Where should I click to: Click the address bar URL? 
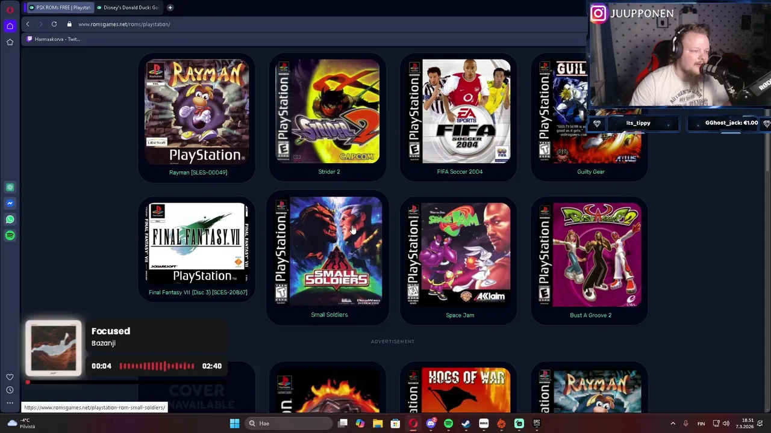[x=124, y=24]
